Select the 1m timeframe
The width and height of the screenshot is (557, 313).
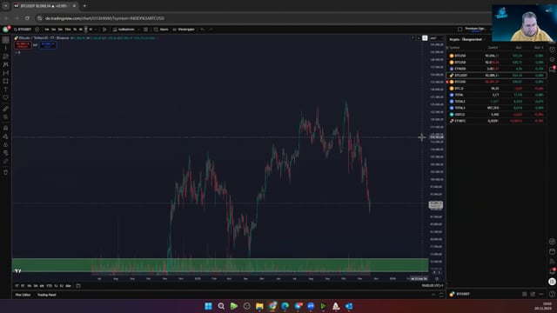(46, 30)
